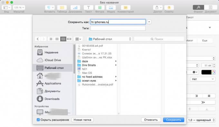Image resolution: width=219 pixels, height=127 pixels.
Task: Select the Шаблон ан...на PK.xlsx file
Action: (x=97, y=58)
